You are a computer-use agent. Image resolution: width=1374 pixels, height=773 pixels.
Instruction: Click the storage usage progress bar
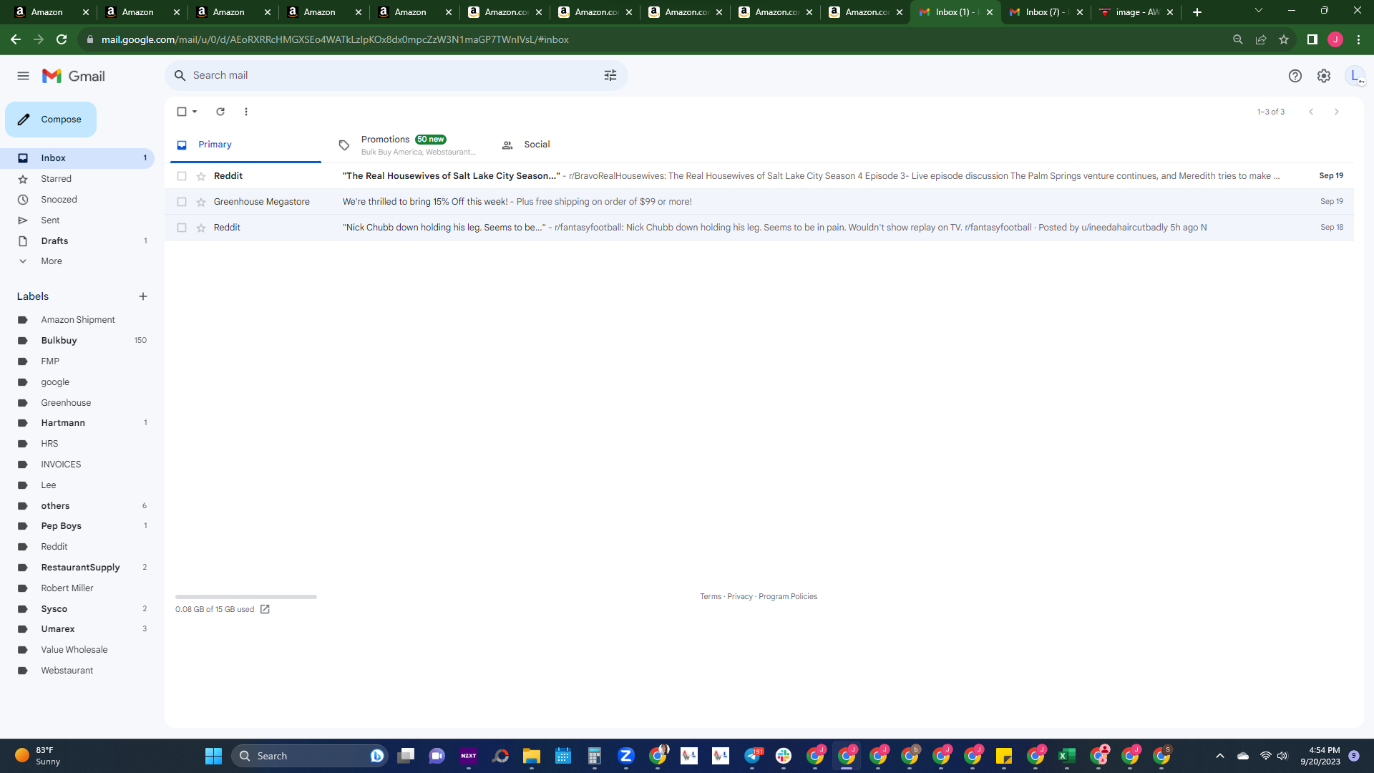(246, 597)
